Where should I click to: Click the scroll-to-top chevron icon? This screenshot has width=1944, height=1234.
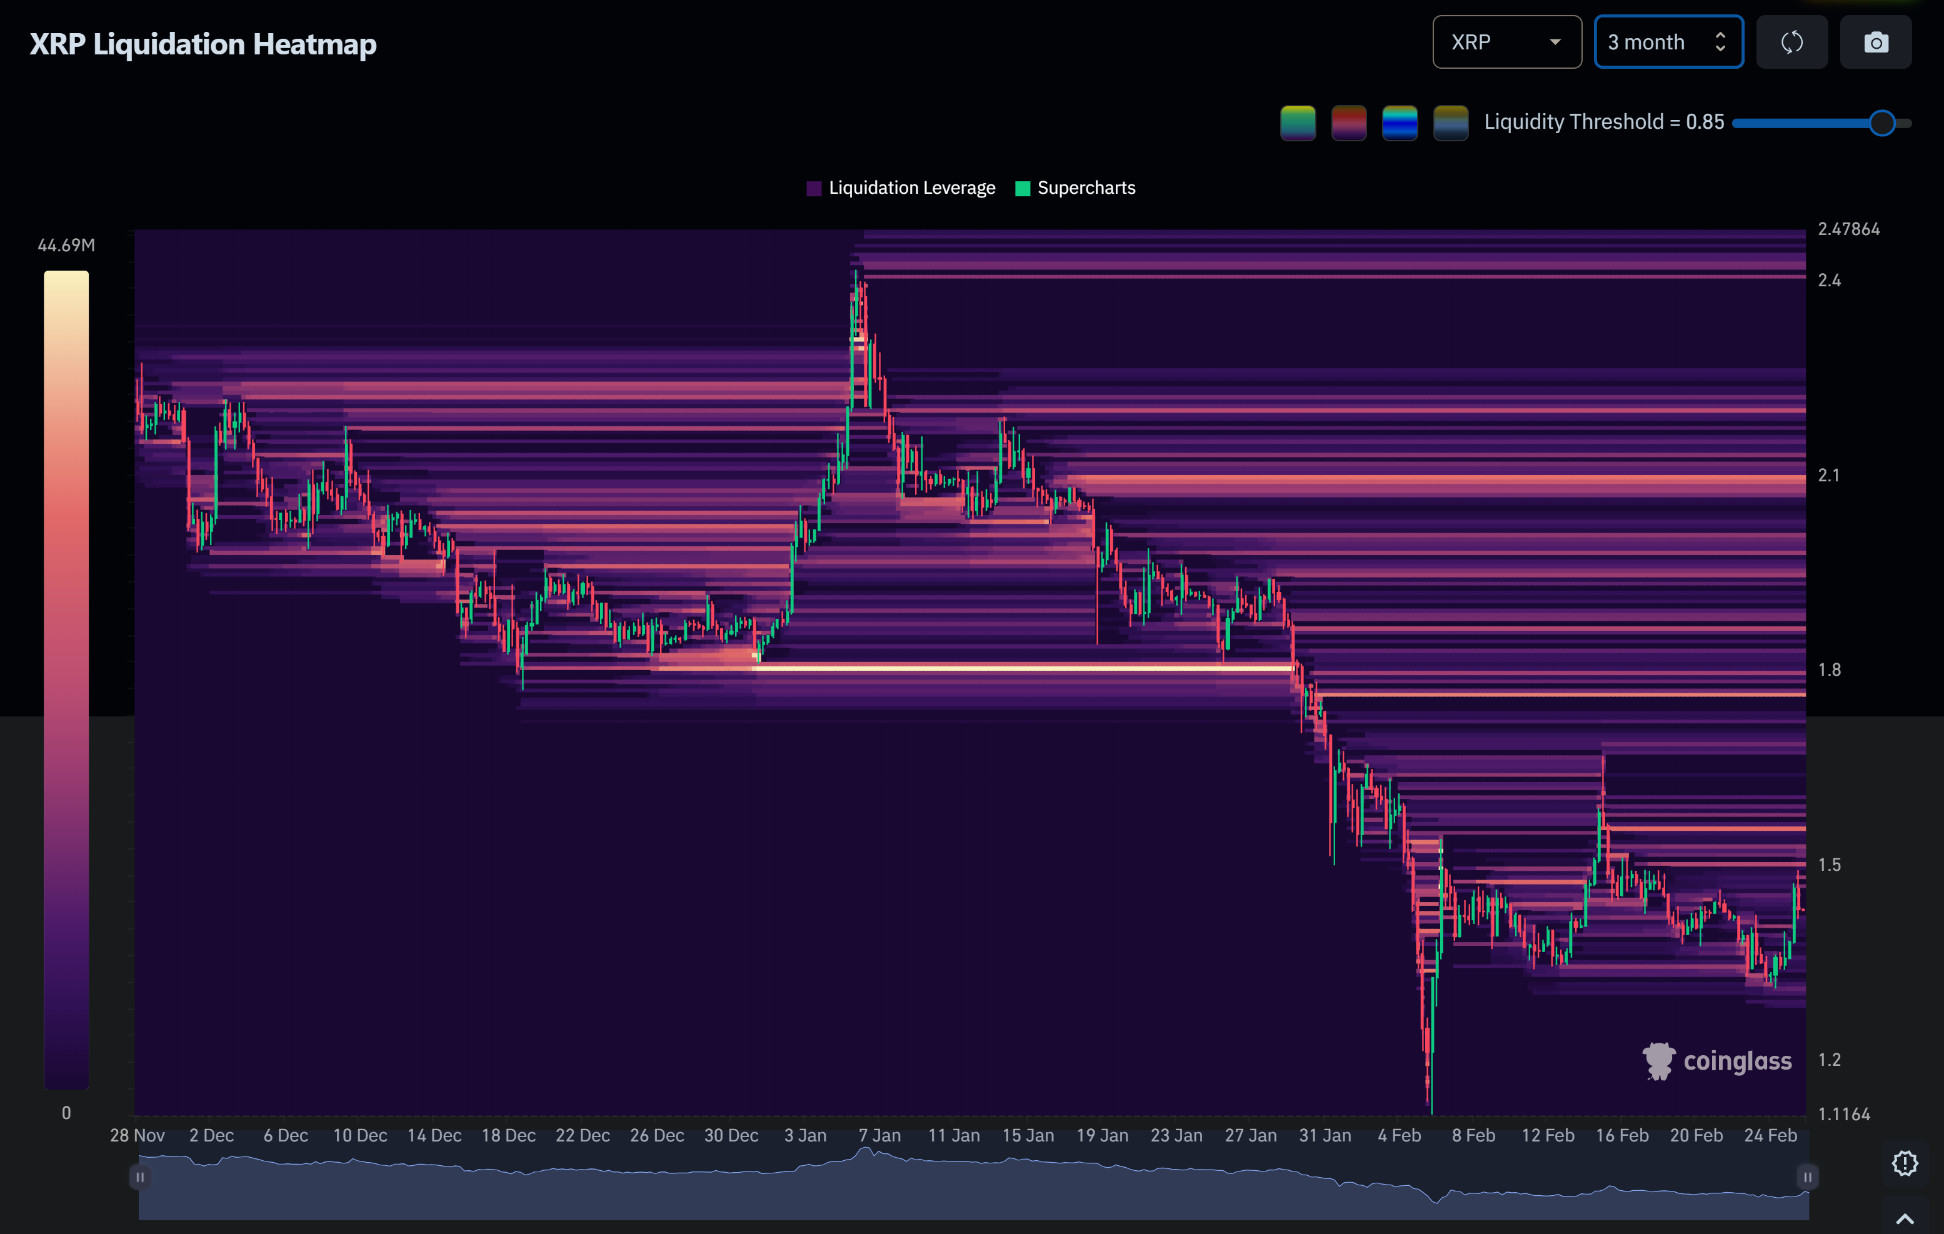(x=1905, y=1218)
